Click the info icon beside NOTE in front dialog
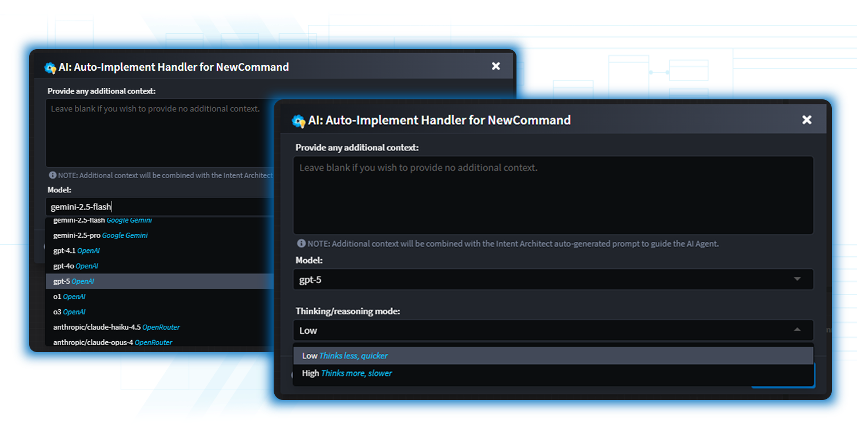This screenshot has height=428, width=857. coord(301,244)
